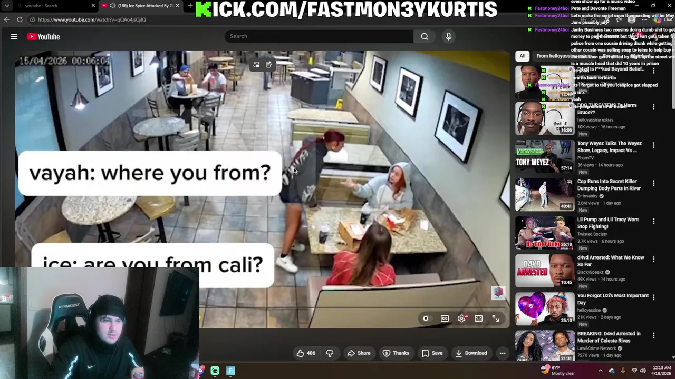The image size is (675, 379).
Task: Like the video with 486 likes
Action: [306, 353]
